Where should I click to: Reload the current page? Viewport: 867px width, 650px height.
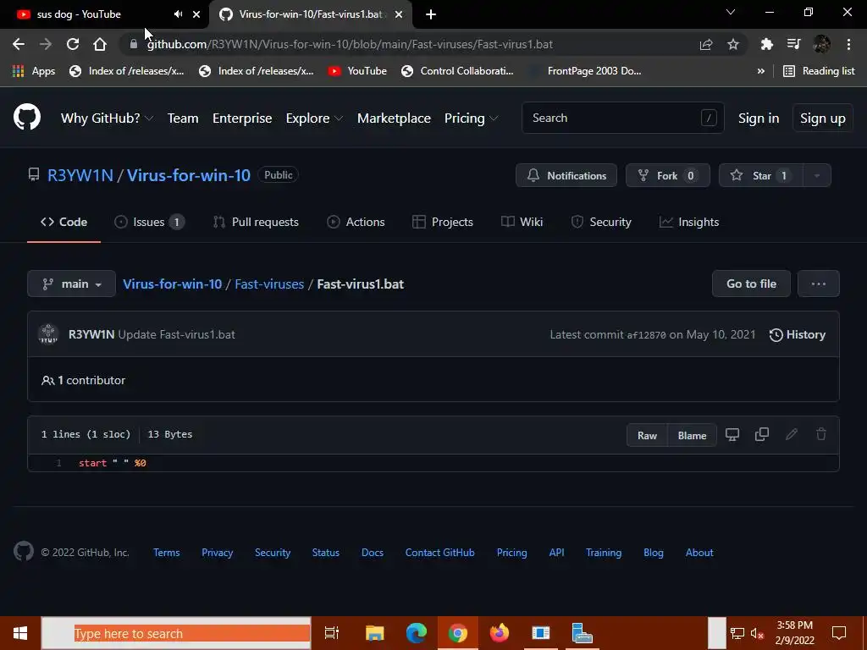(73, 44)
